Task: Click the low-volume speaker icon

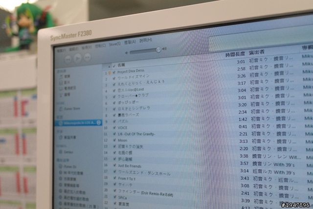Action: click(126, 53)
